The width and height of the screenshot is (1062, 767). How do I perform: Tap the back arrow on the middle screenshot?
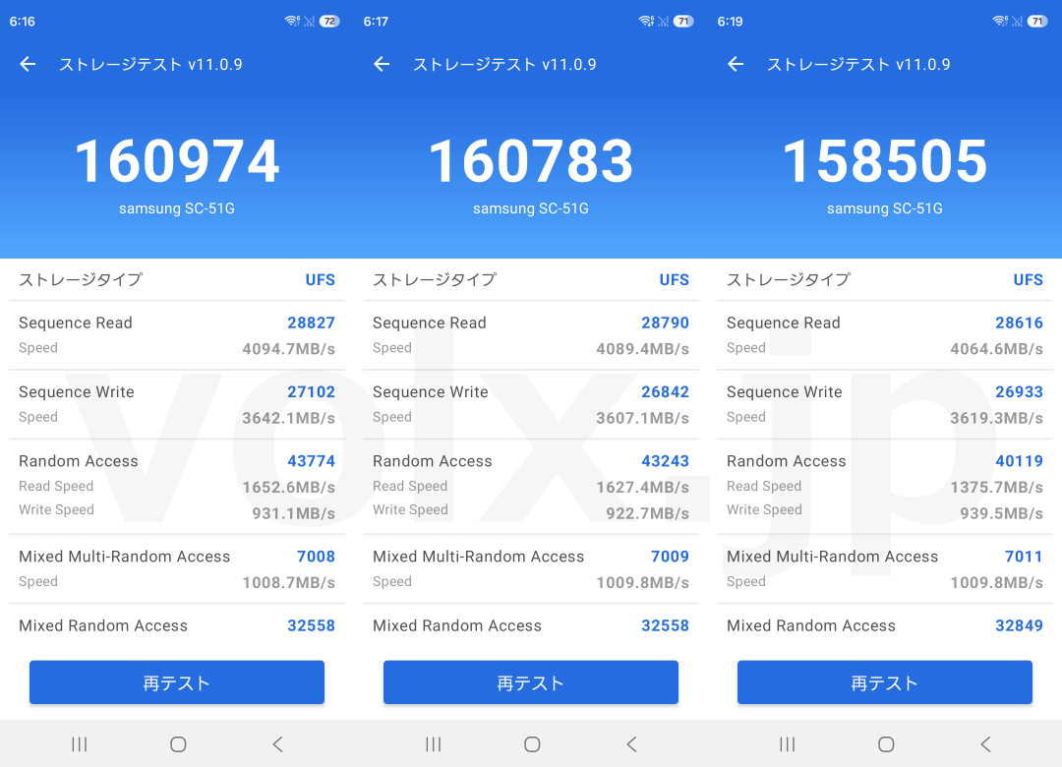(381, 64)
